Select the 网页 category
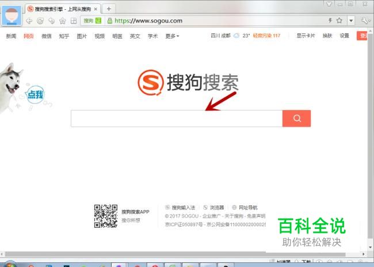The height and width of the screenshot is (267, 374). 29,36
